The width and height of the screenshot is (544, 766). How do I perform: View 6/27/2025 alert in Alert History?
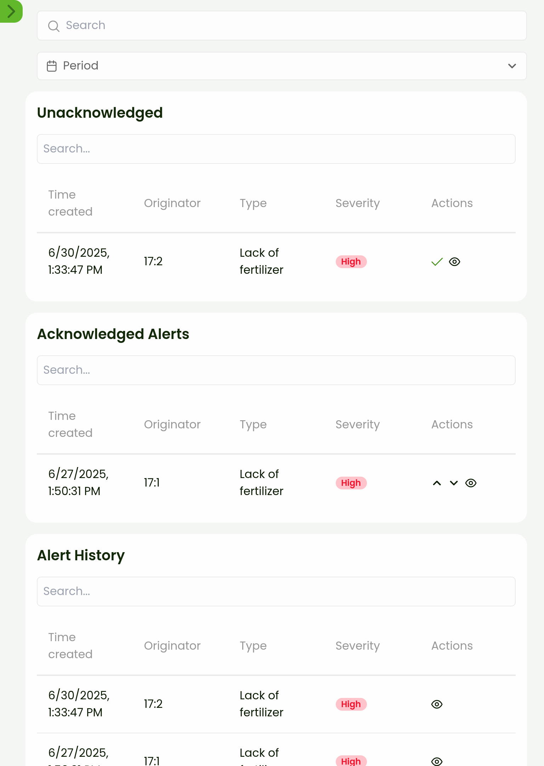437,761
